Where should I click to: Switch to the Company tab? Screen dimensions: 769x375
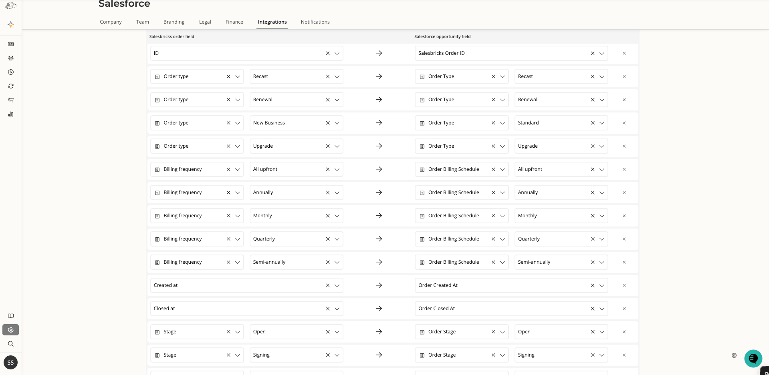pyautogui.click(x=111, y=22)
